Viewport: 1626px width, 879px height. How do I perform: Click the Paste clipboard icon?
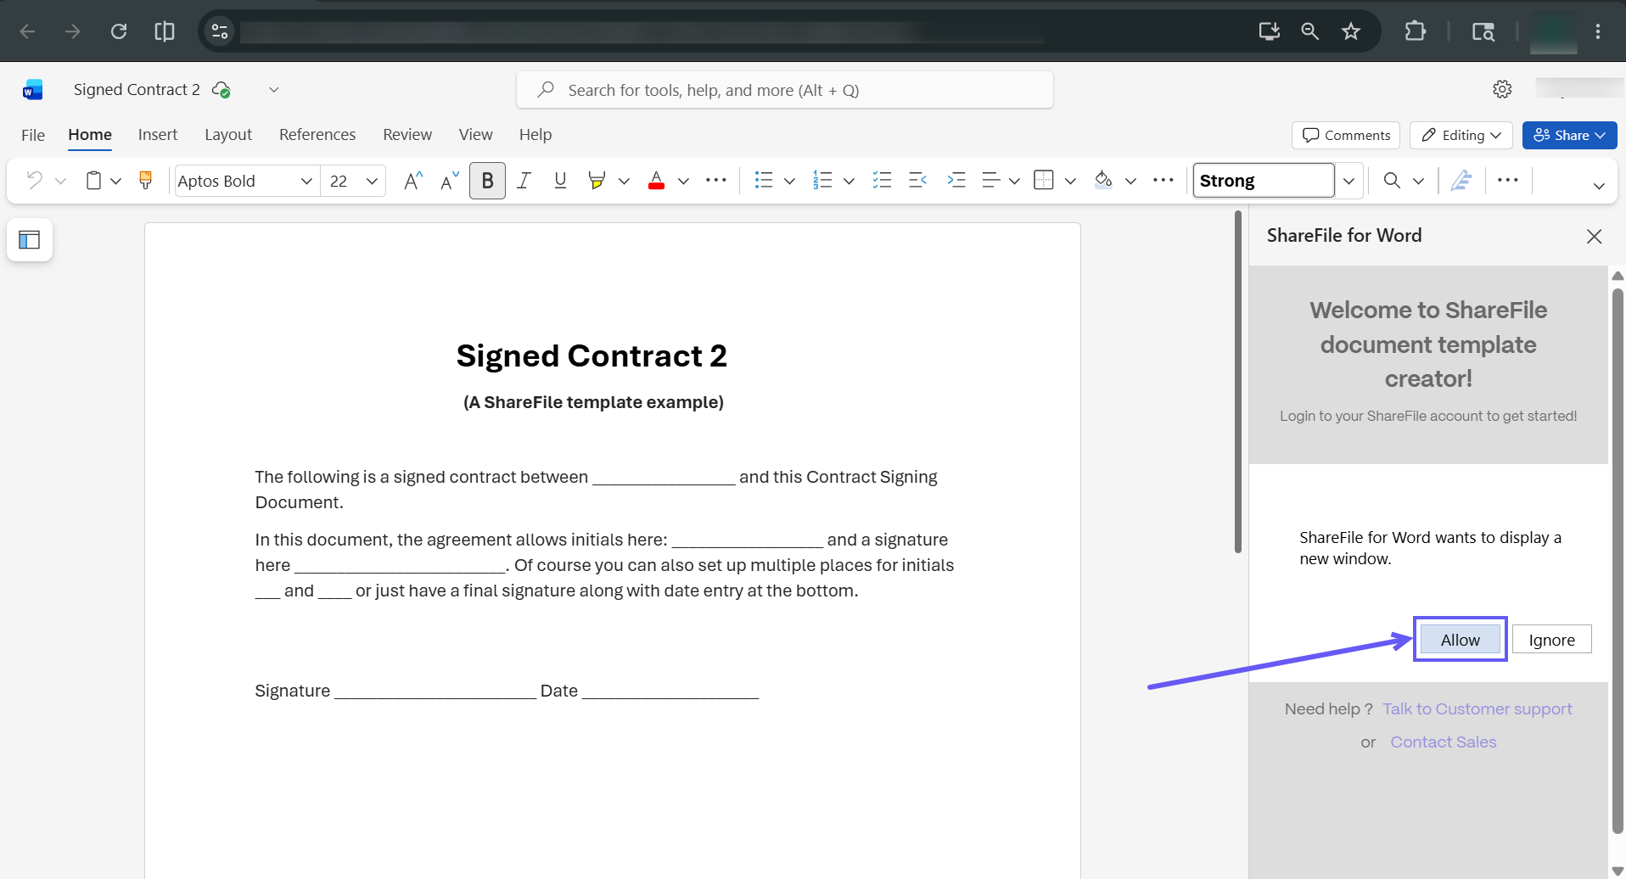[x=94, y=180]
